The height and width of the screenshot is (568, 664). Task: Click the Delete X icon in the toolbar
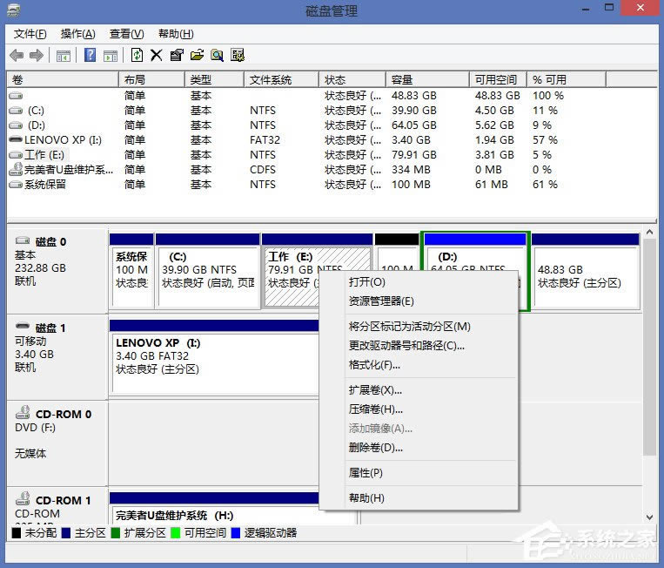[157, 55]
